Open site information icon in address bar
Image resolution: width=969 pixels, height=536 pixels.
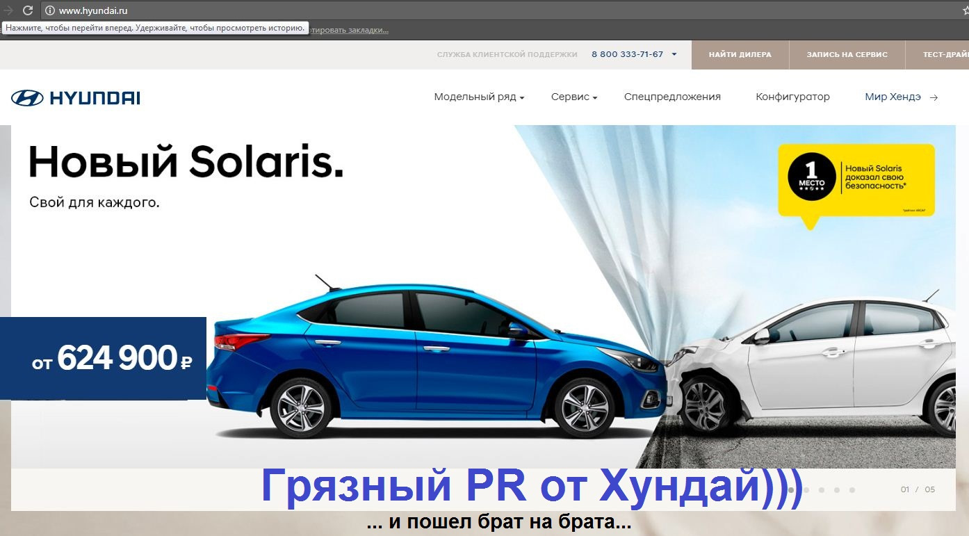50,10
